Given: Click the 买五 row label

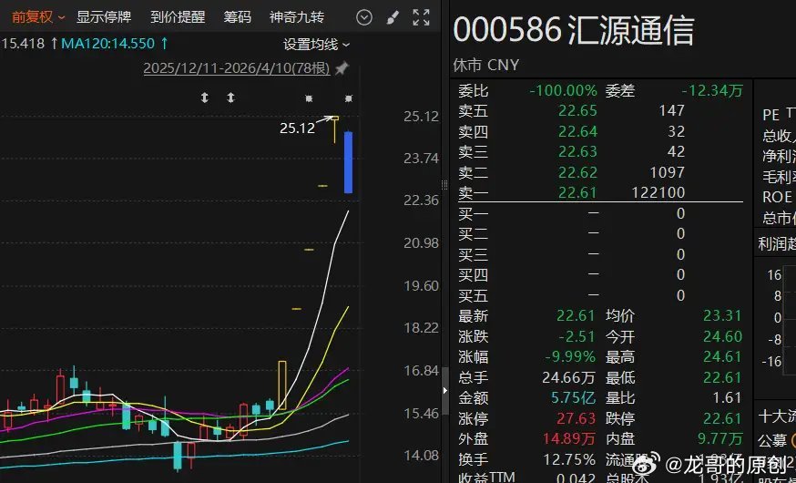Looking at the screenshot, I should [473, 295].
